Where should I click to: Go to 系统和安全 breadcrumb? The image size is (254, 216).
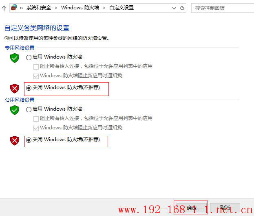click(x=39, y=8)
